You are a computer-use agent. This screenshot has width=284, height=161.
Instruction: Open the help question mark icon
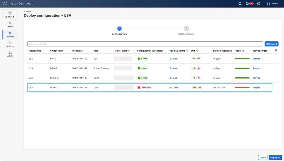(259, 3)
